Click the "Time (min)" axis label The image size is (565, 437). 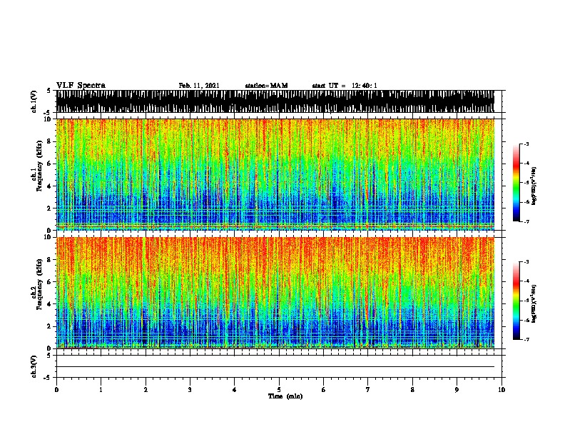285,396
